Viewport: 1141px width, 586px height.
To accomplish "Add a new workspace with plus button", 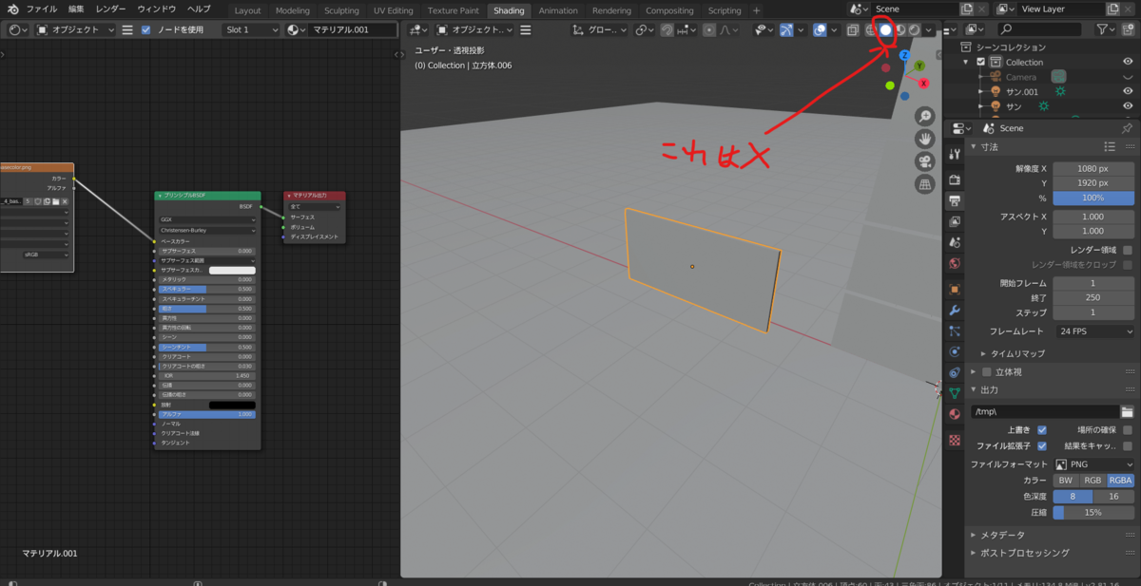I will (x=757, y=10).
